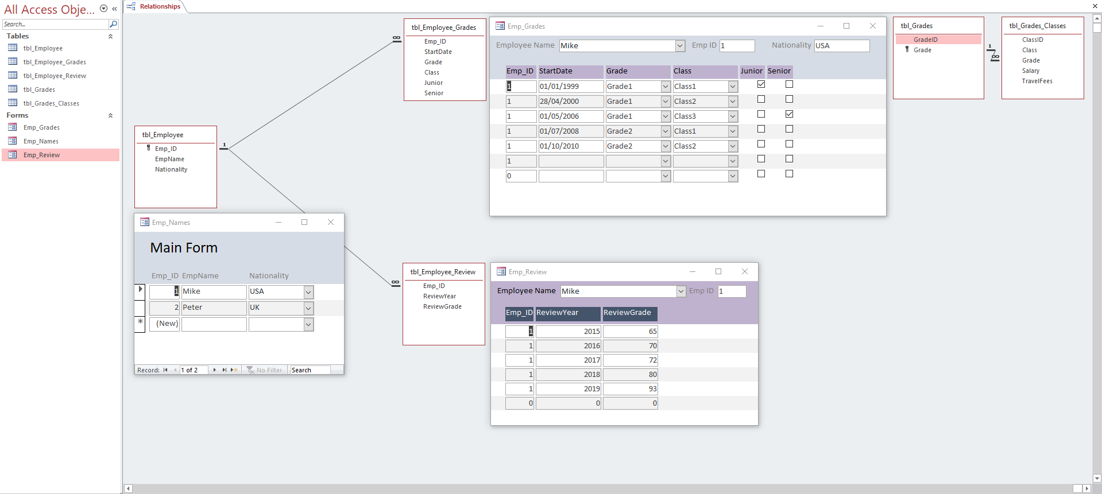Go to the previous record in Emp_Names
This screenshot has width=1102, height=494.
[x=175, y=370]
